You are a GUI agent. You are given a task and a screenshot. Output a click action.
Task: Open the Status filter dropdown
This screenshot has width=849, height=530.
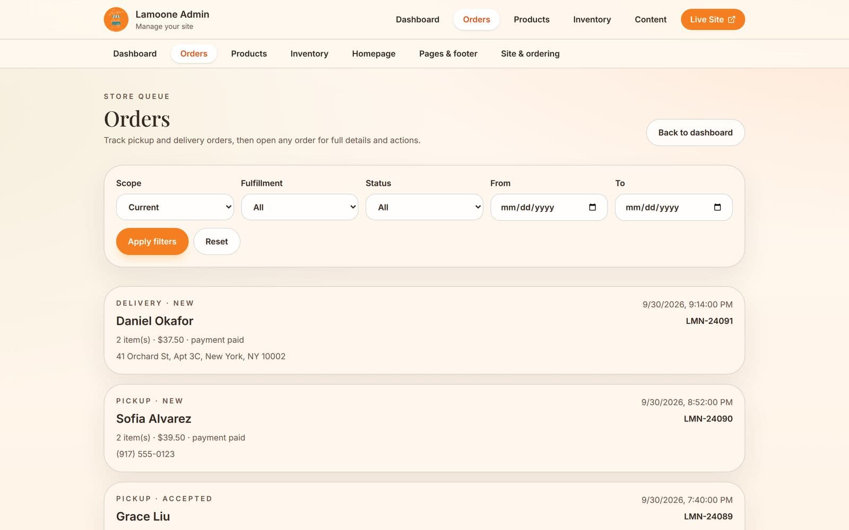pyautogui.click(x=424, y=207)
